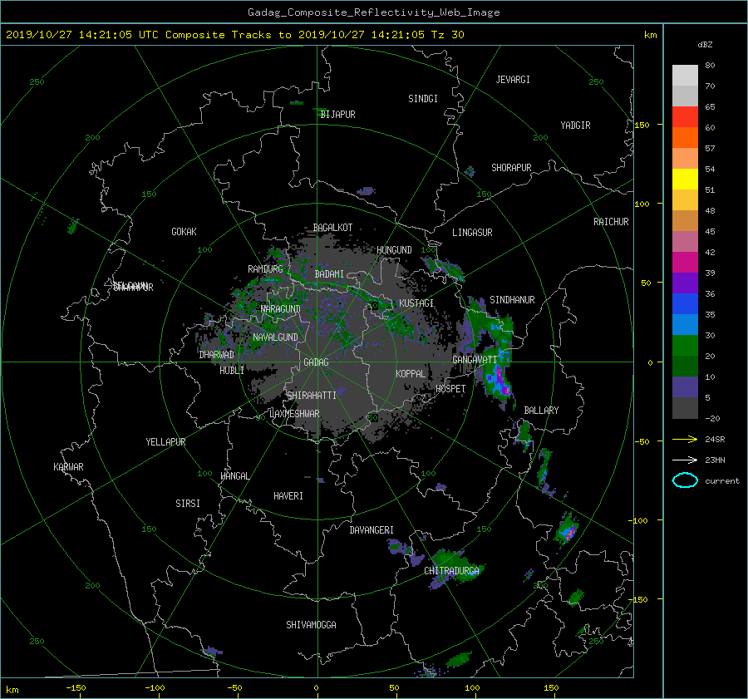748x699 pixels.
Task: Click the BAGALKOT city label
Action: pos(332,228)
